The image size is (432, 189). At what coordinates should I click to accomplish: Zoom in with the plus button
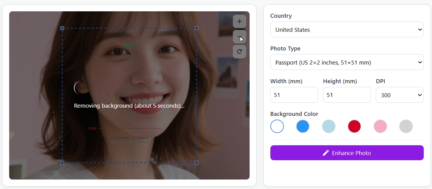point(239,21)
